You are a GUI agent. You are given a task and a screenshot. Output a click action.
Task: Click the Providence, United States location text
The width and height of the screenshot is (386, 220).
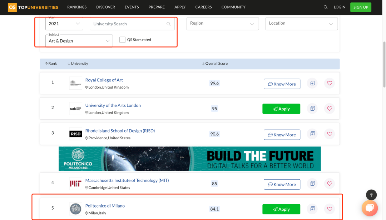pyautogui.click(x=109, y=138)
